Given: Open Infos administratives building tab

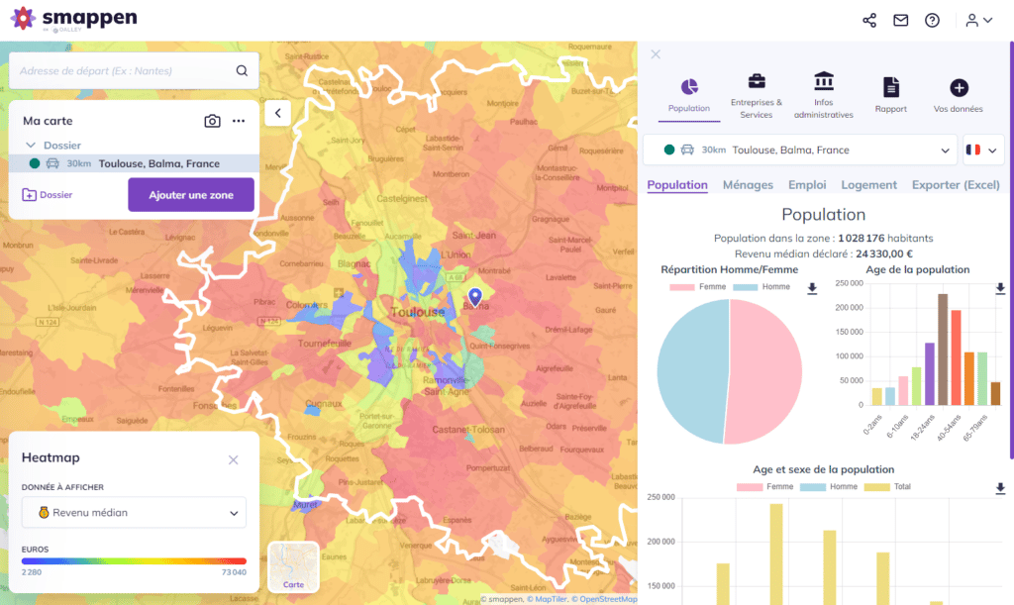Looking at the screenshot, I should (x=823, y=95).
